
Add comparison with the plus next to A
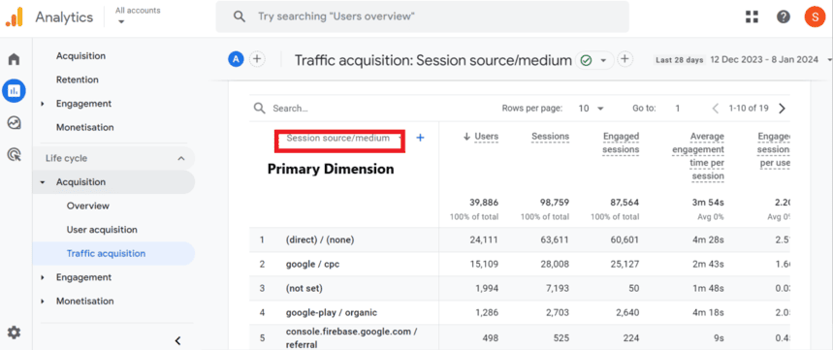pos(257,59)
